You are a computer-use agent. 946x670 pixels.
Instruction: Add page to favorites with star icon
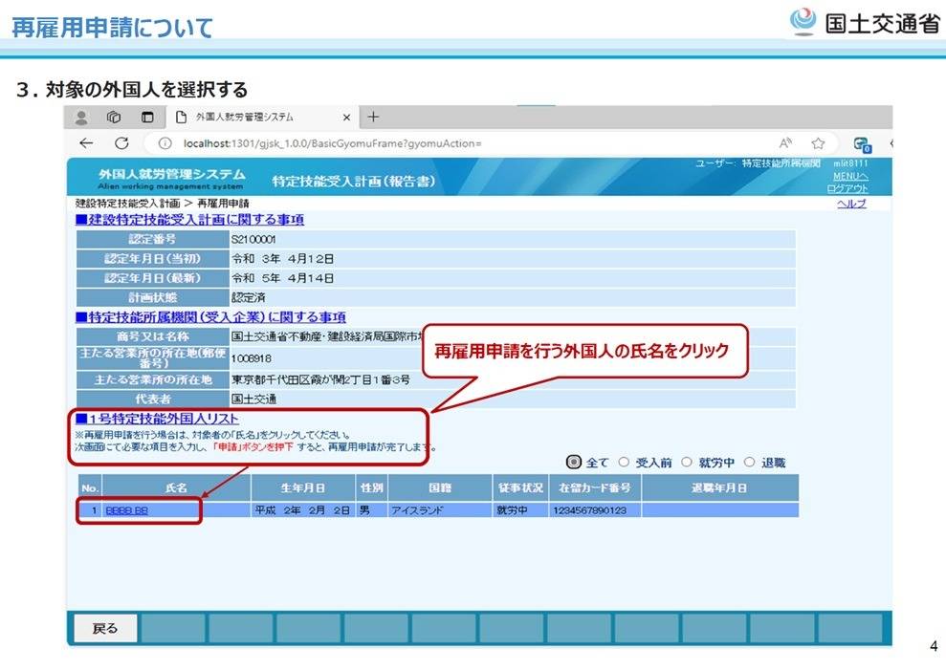coord(818,143)
